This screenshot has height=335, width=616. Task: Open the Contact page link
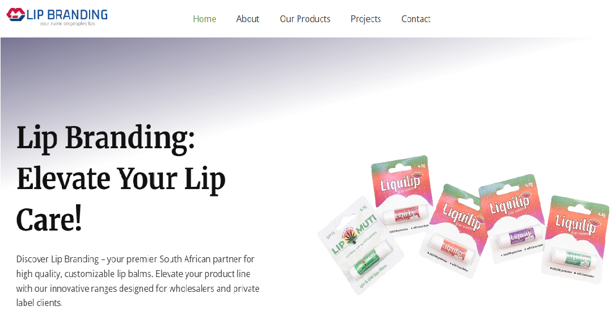416,19
